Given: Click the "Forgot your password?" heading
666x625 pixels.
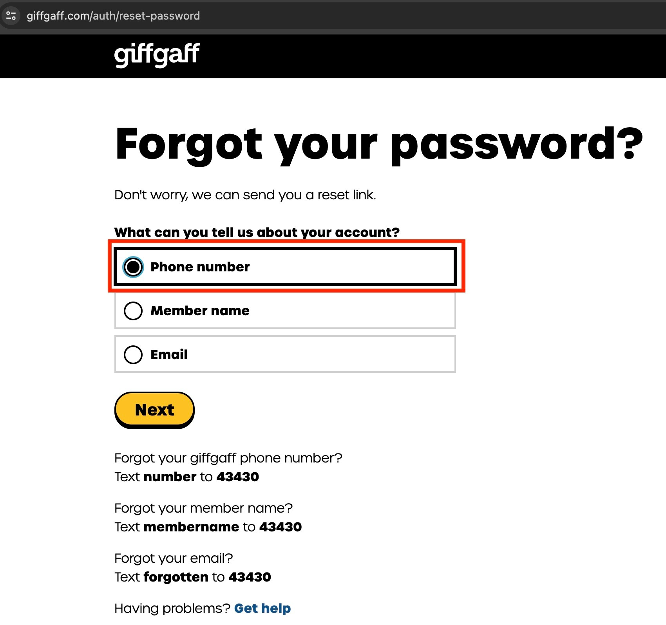Looking at the screenshot, I should click(378, 144).
